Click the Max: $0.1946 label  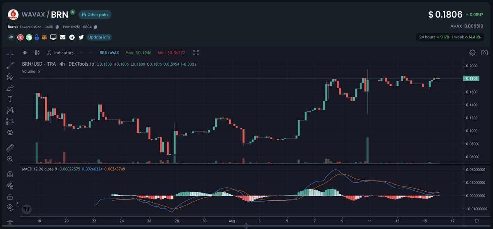pos(138,53)
